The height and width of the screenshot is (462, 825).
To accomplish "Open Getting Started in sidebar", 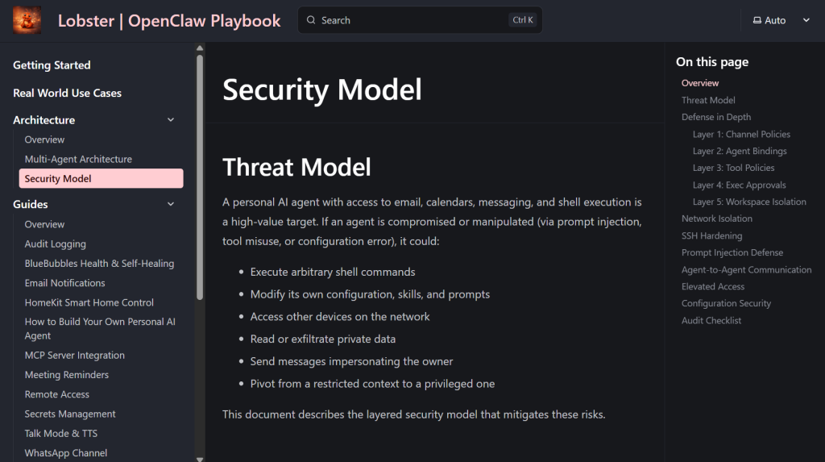I will [52, 65].
